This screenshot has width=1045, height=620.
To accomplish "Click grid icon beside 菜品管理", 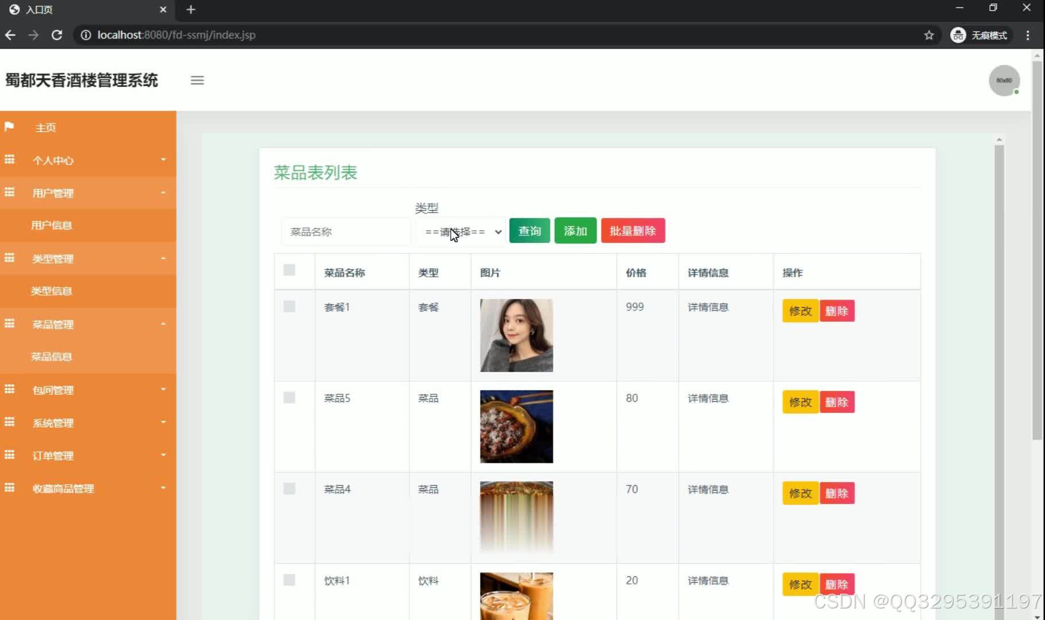I will tap(9, 324).
